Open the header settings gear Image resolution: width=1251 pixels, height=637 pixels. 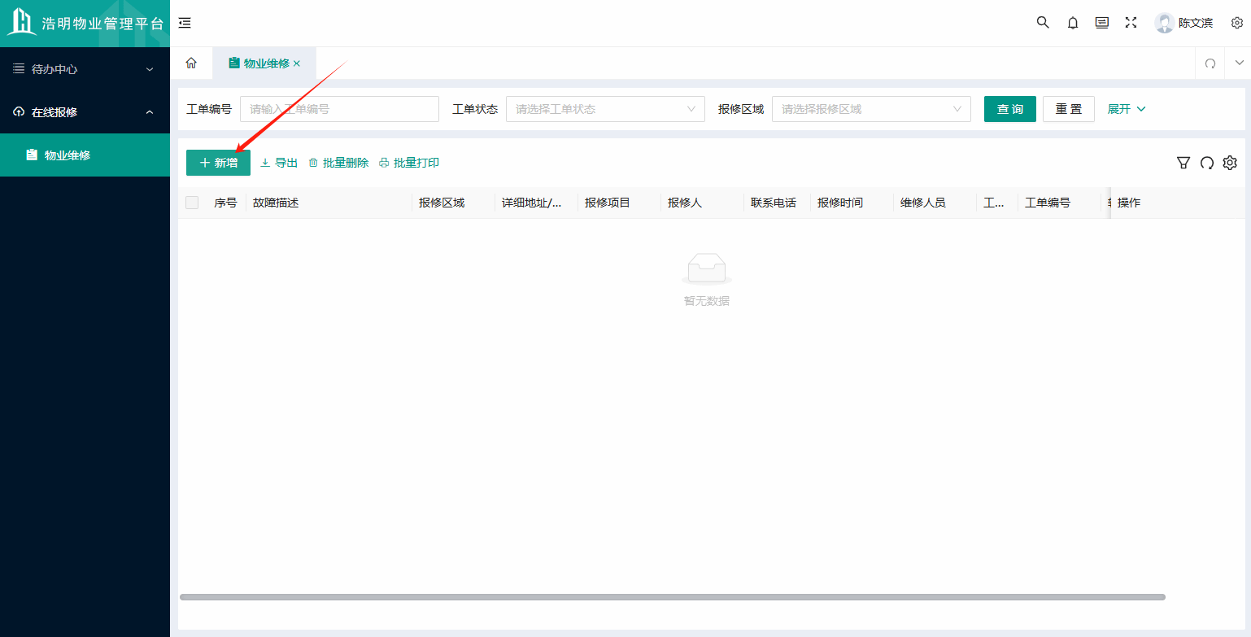[1236, 23]
